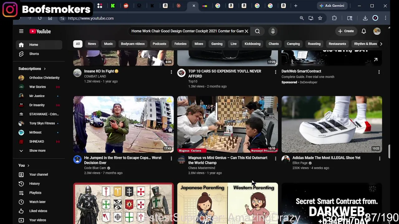Screen dimensions: 399x224
Task: Click the page vertical scrollbar thumb
Action: [389, 152]
